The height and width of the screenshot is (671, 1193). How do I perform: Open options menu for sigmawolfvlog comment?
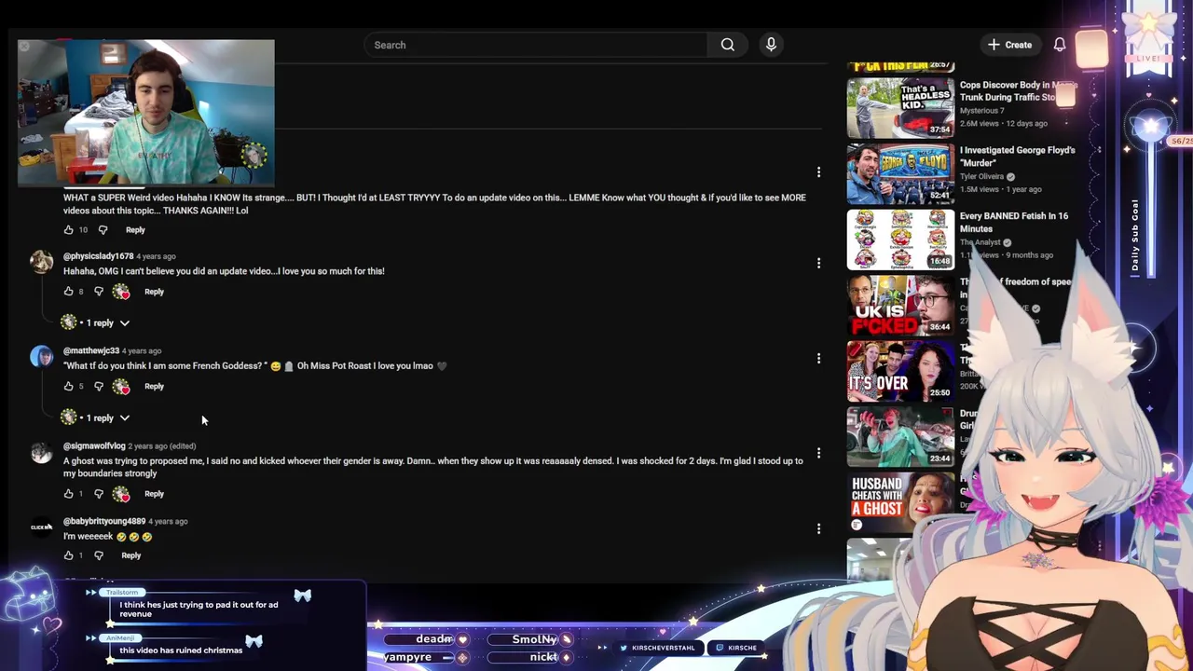tap(818, 453)
